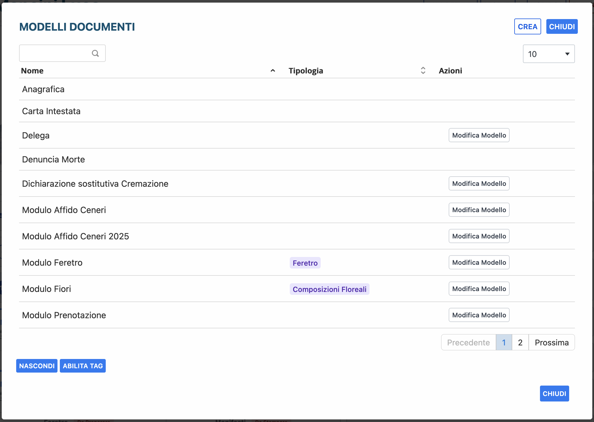Go to page 2
Screen dimensions: 594x422
tap(520, 343)
